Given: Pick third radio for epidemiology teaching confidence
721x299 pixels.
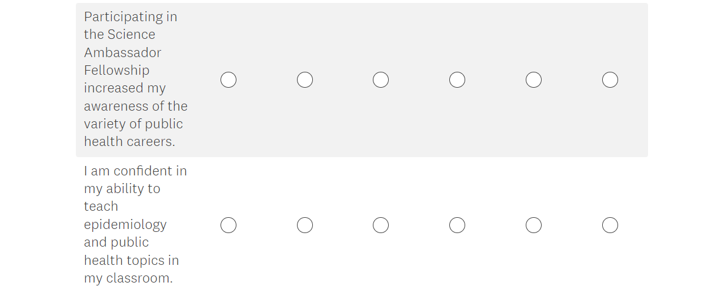Looking at the screenshot, I should (380, 225).
